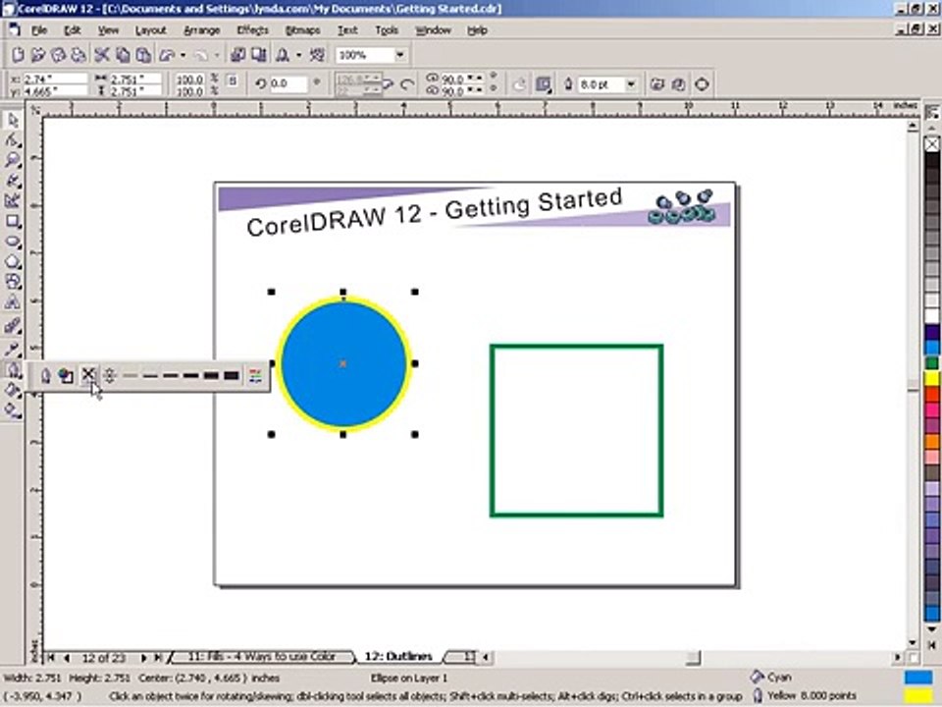
Task: Select the Text tool
Action: pyautogui.click(x=13, y=302)
